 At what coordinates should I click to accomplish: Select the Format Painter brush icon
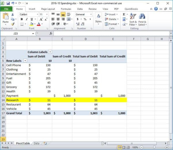coord(13,24)
